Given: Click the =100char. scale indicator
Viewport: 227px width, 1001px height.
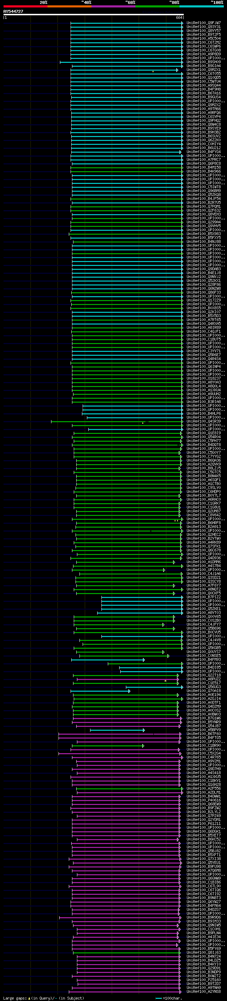Looking at the screenshot, I should [x=169, y=998].
